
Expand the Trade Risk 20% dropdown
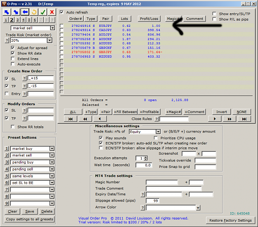50,40
